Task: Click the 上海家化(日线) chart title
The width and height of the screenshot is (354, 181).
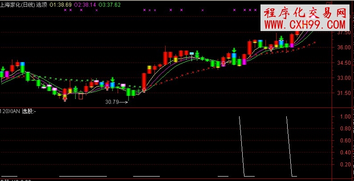Action: [x=17, y=4]
